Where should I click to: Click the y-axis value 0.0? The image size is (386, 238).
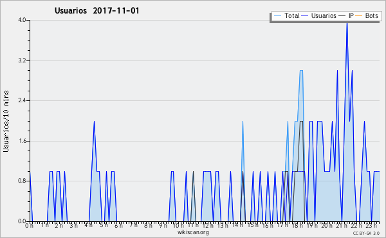pos(22,221)
